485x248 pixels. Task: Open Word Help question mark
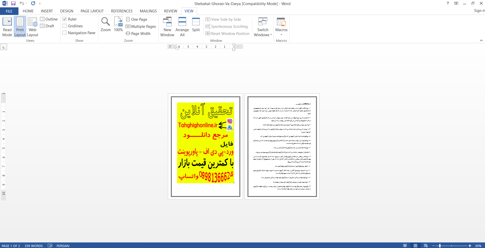pyautogui.click(x=448, y=4)
